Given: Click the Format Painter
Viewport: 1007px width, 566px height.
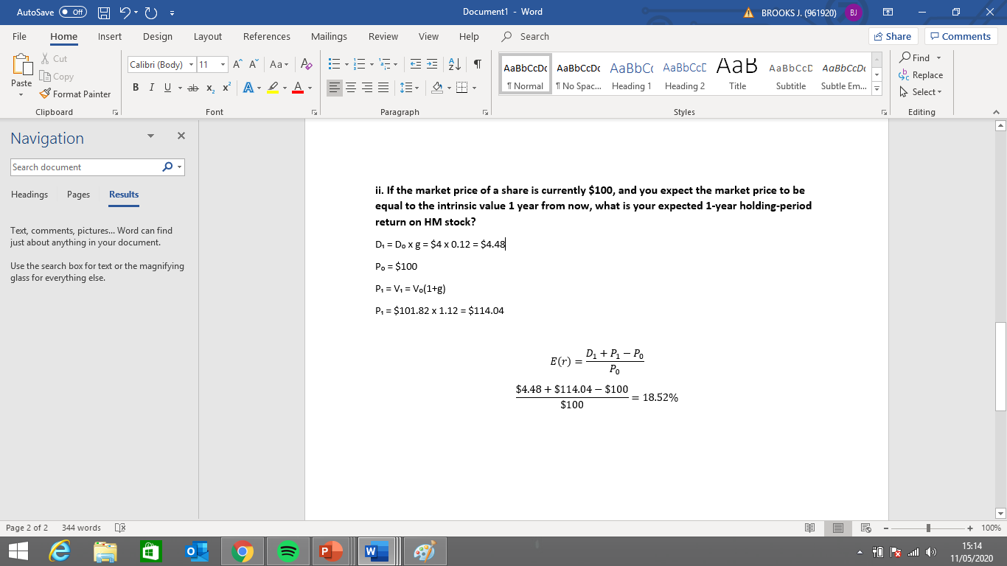Looking at the screenshot, I should click(x=74, y=94).
